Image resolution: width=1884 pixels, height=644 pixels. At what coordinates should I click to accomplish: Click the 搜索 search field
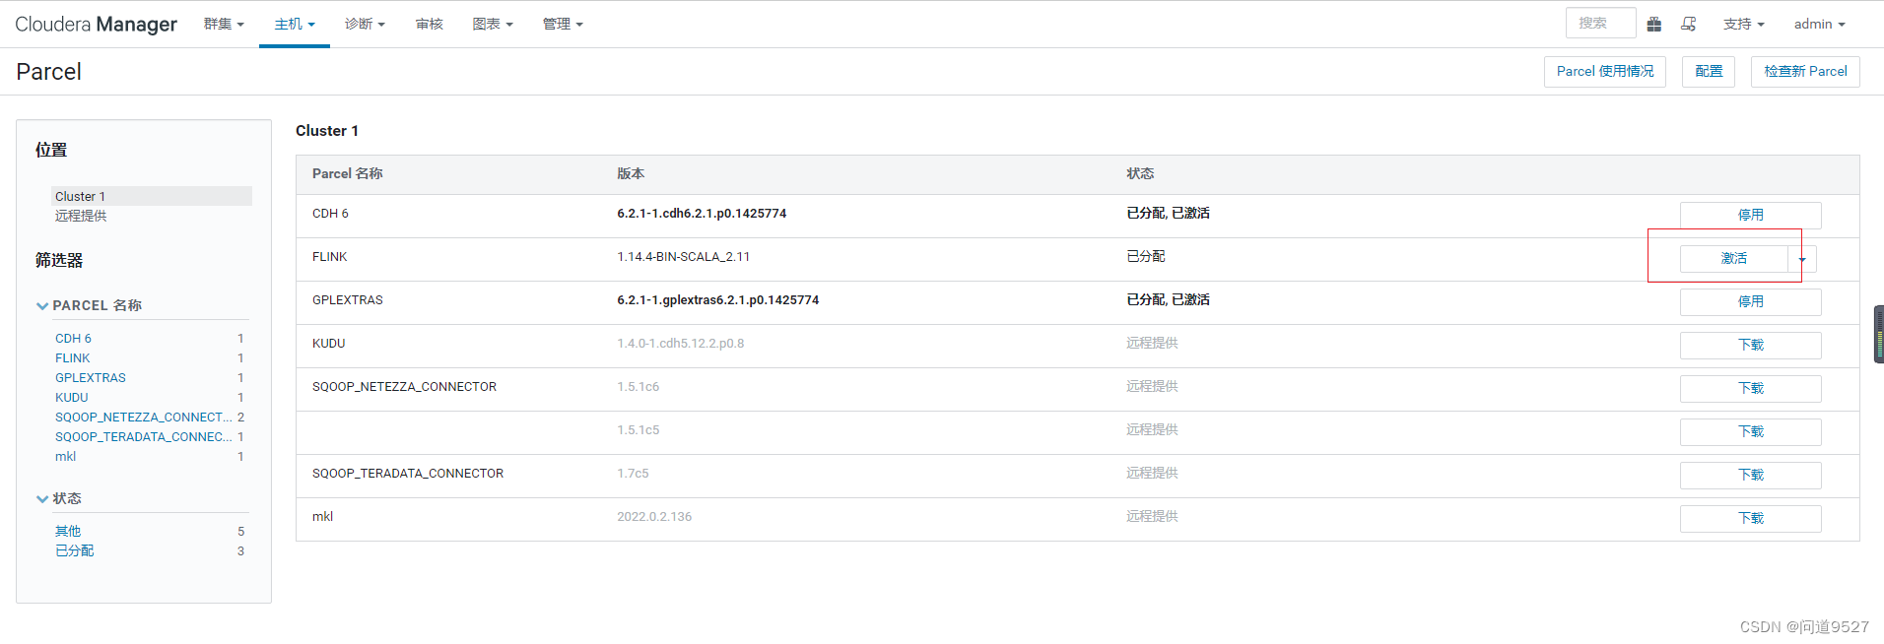[x=1600, y=23]
